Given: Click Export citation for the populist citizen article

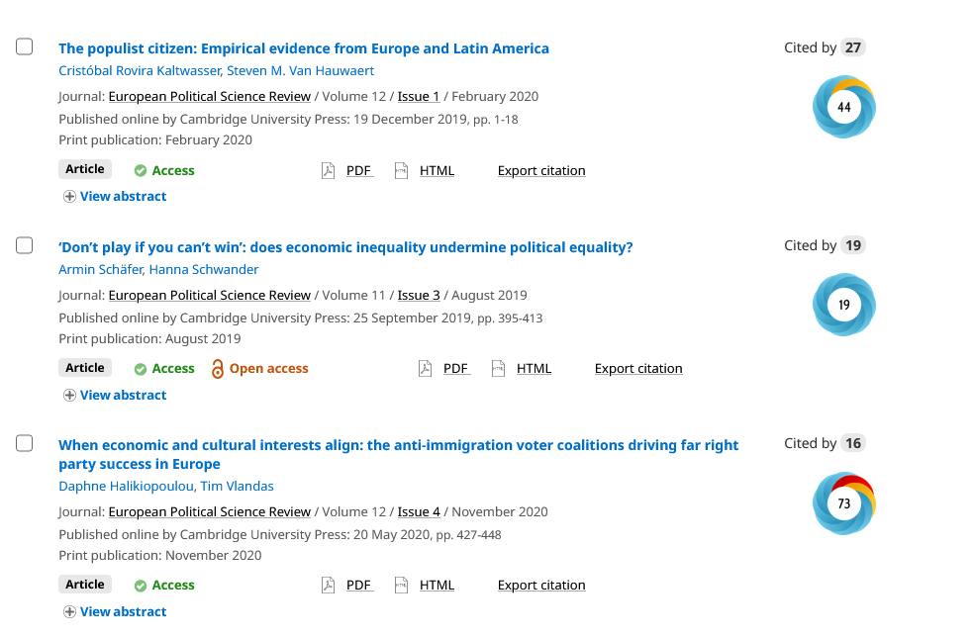Looking at the screenshot, I should coord(541,170).
